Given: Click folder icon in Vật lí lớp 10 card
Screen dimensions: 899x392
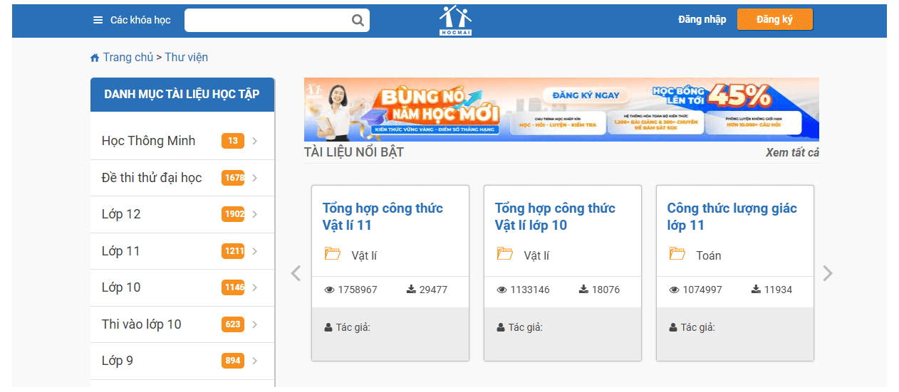Looking at the screenshot, I should [505, 253].
